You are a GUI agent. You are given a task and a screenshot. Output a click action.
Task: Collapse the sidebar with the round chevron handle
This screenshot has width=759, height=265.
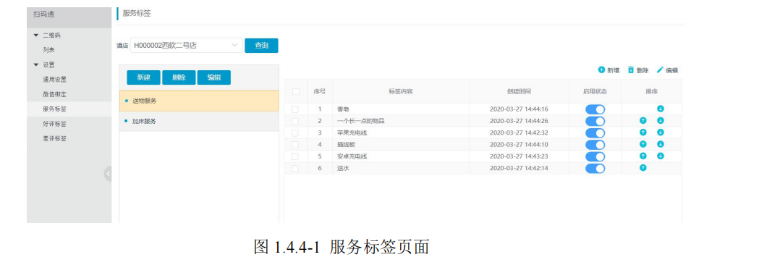point(108,174)
